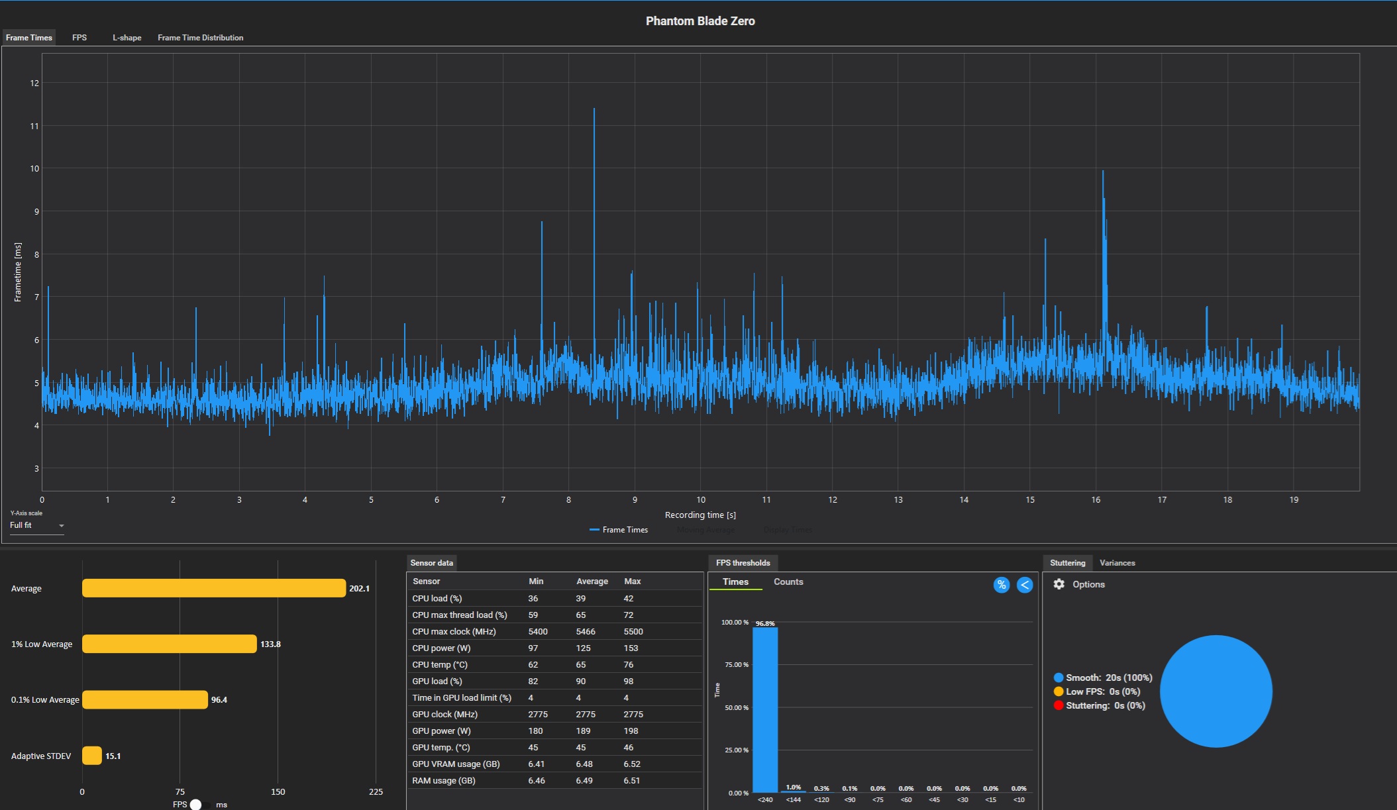Screen dimensions: 1397x810
Task: Select the GPU clock (MHz) row
Action: [x=554, y=714]
